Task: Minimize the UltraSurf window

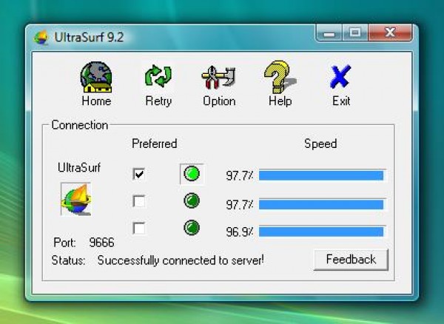Action: click(x=329, y=33)
